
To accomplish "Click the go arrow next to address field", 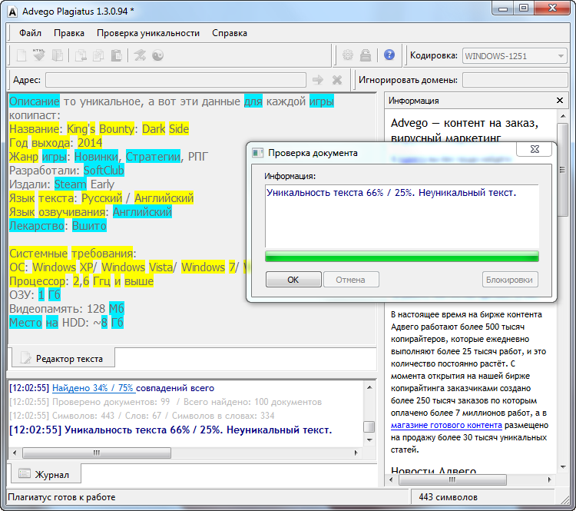I will 318,80.
